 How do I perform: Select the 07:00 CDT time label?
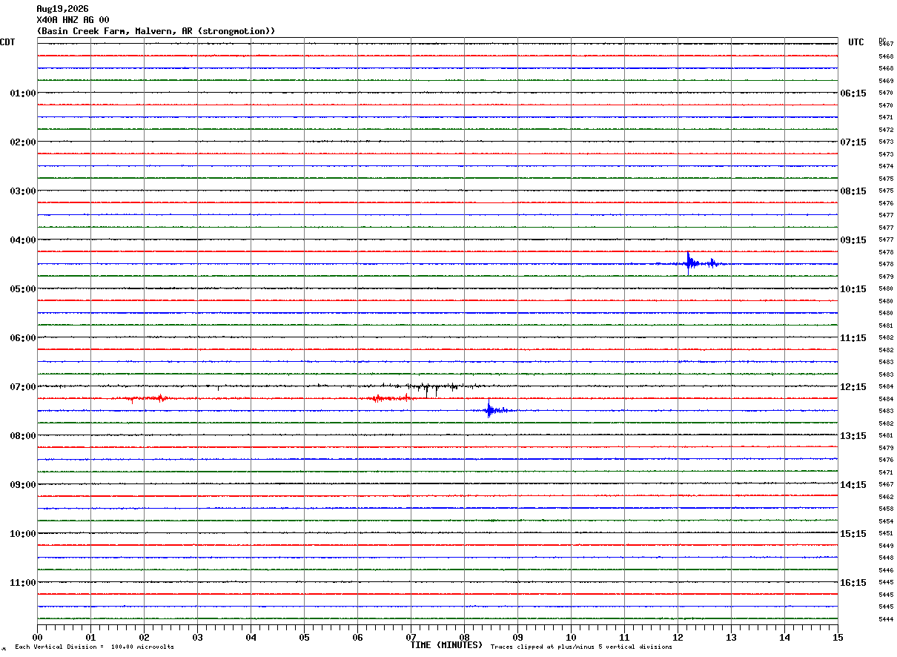(23, 386)
